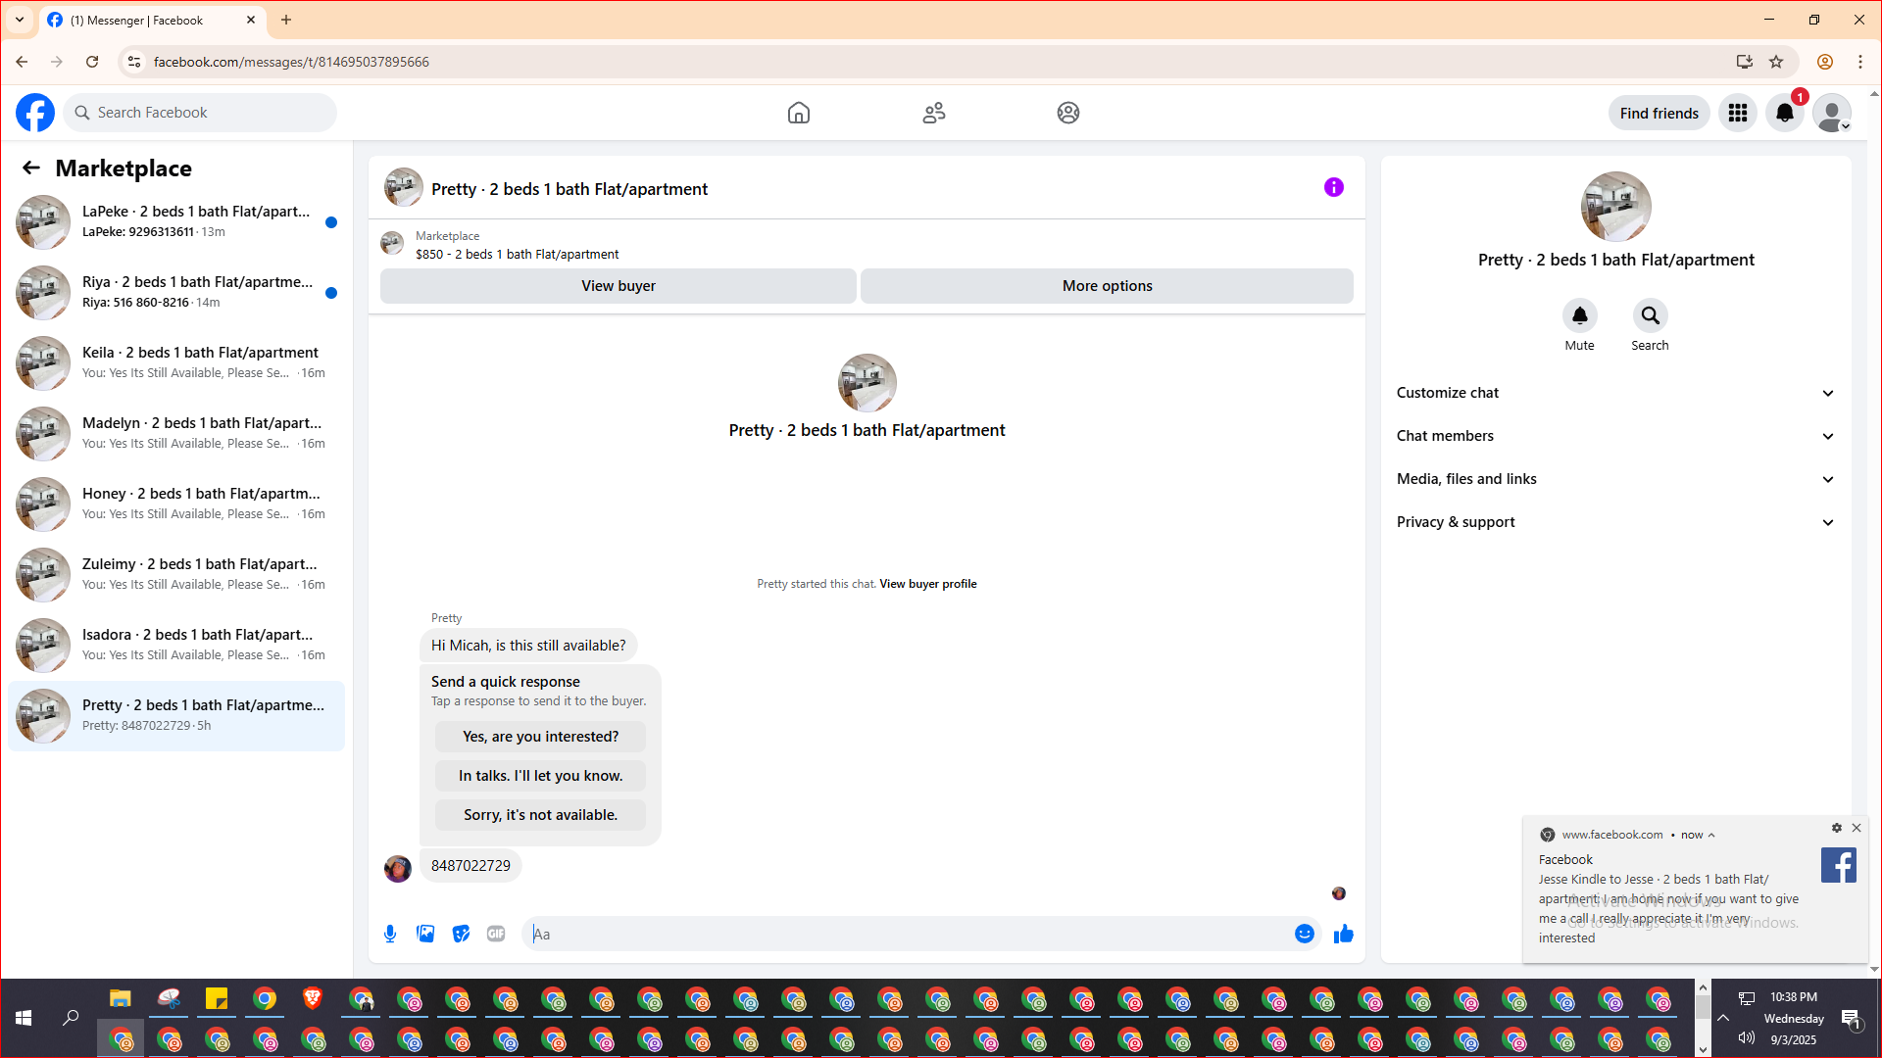Click the Find friends button
Viewport: 1882px width, 1058px height.
(x=1659, y=113)
